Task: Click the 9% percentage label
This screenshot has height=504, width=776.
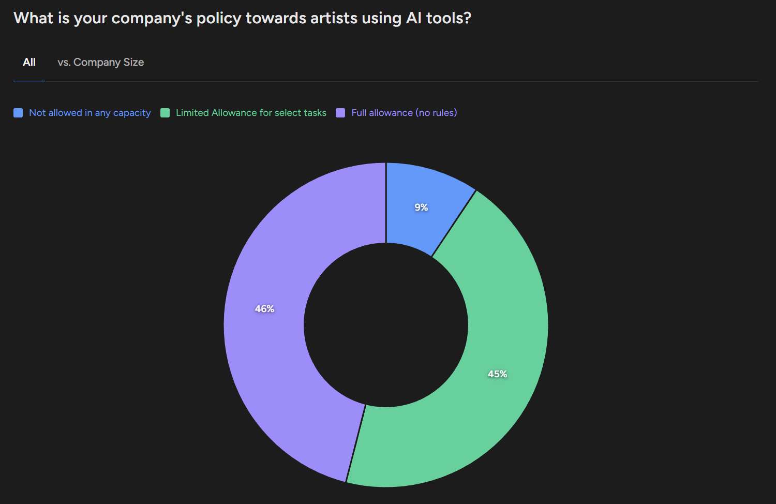Action: click(x=421, y=207)
